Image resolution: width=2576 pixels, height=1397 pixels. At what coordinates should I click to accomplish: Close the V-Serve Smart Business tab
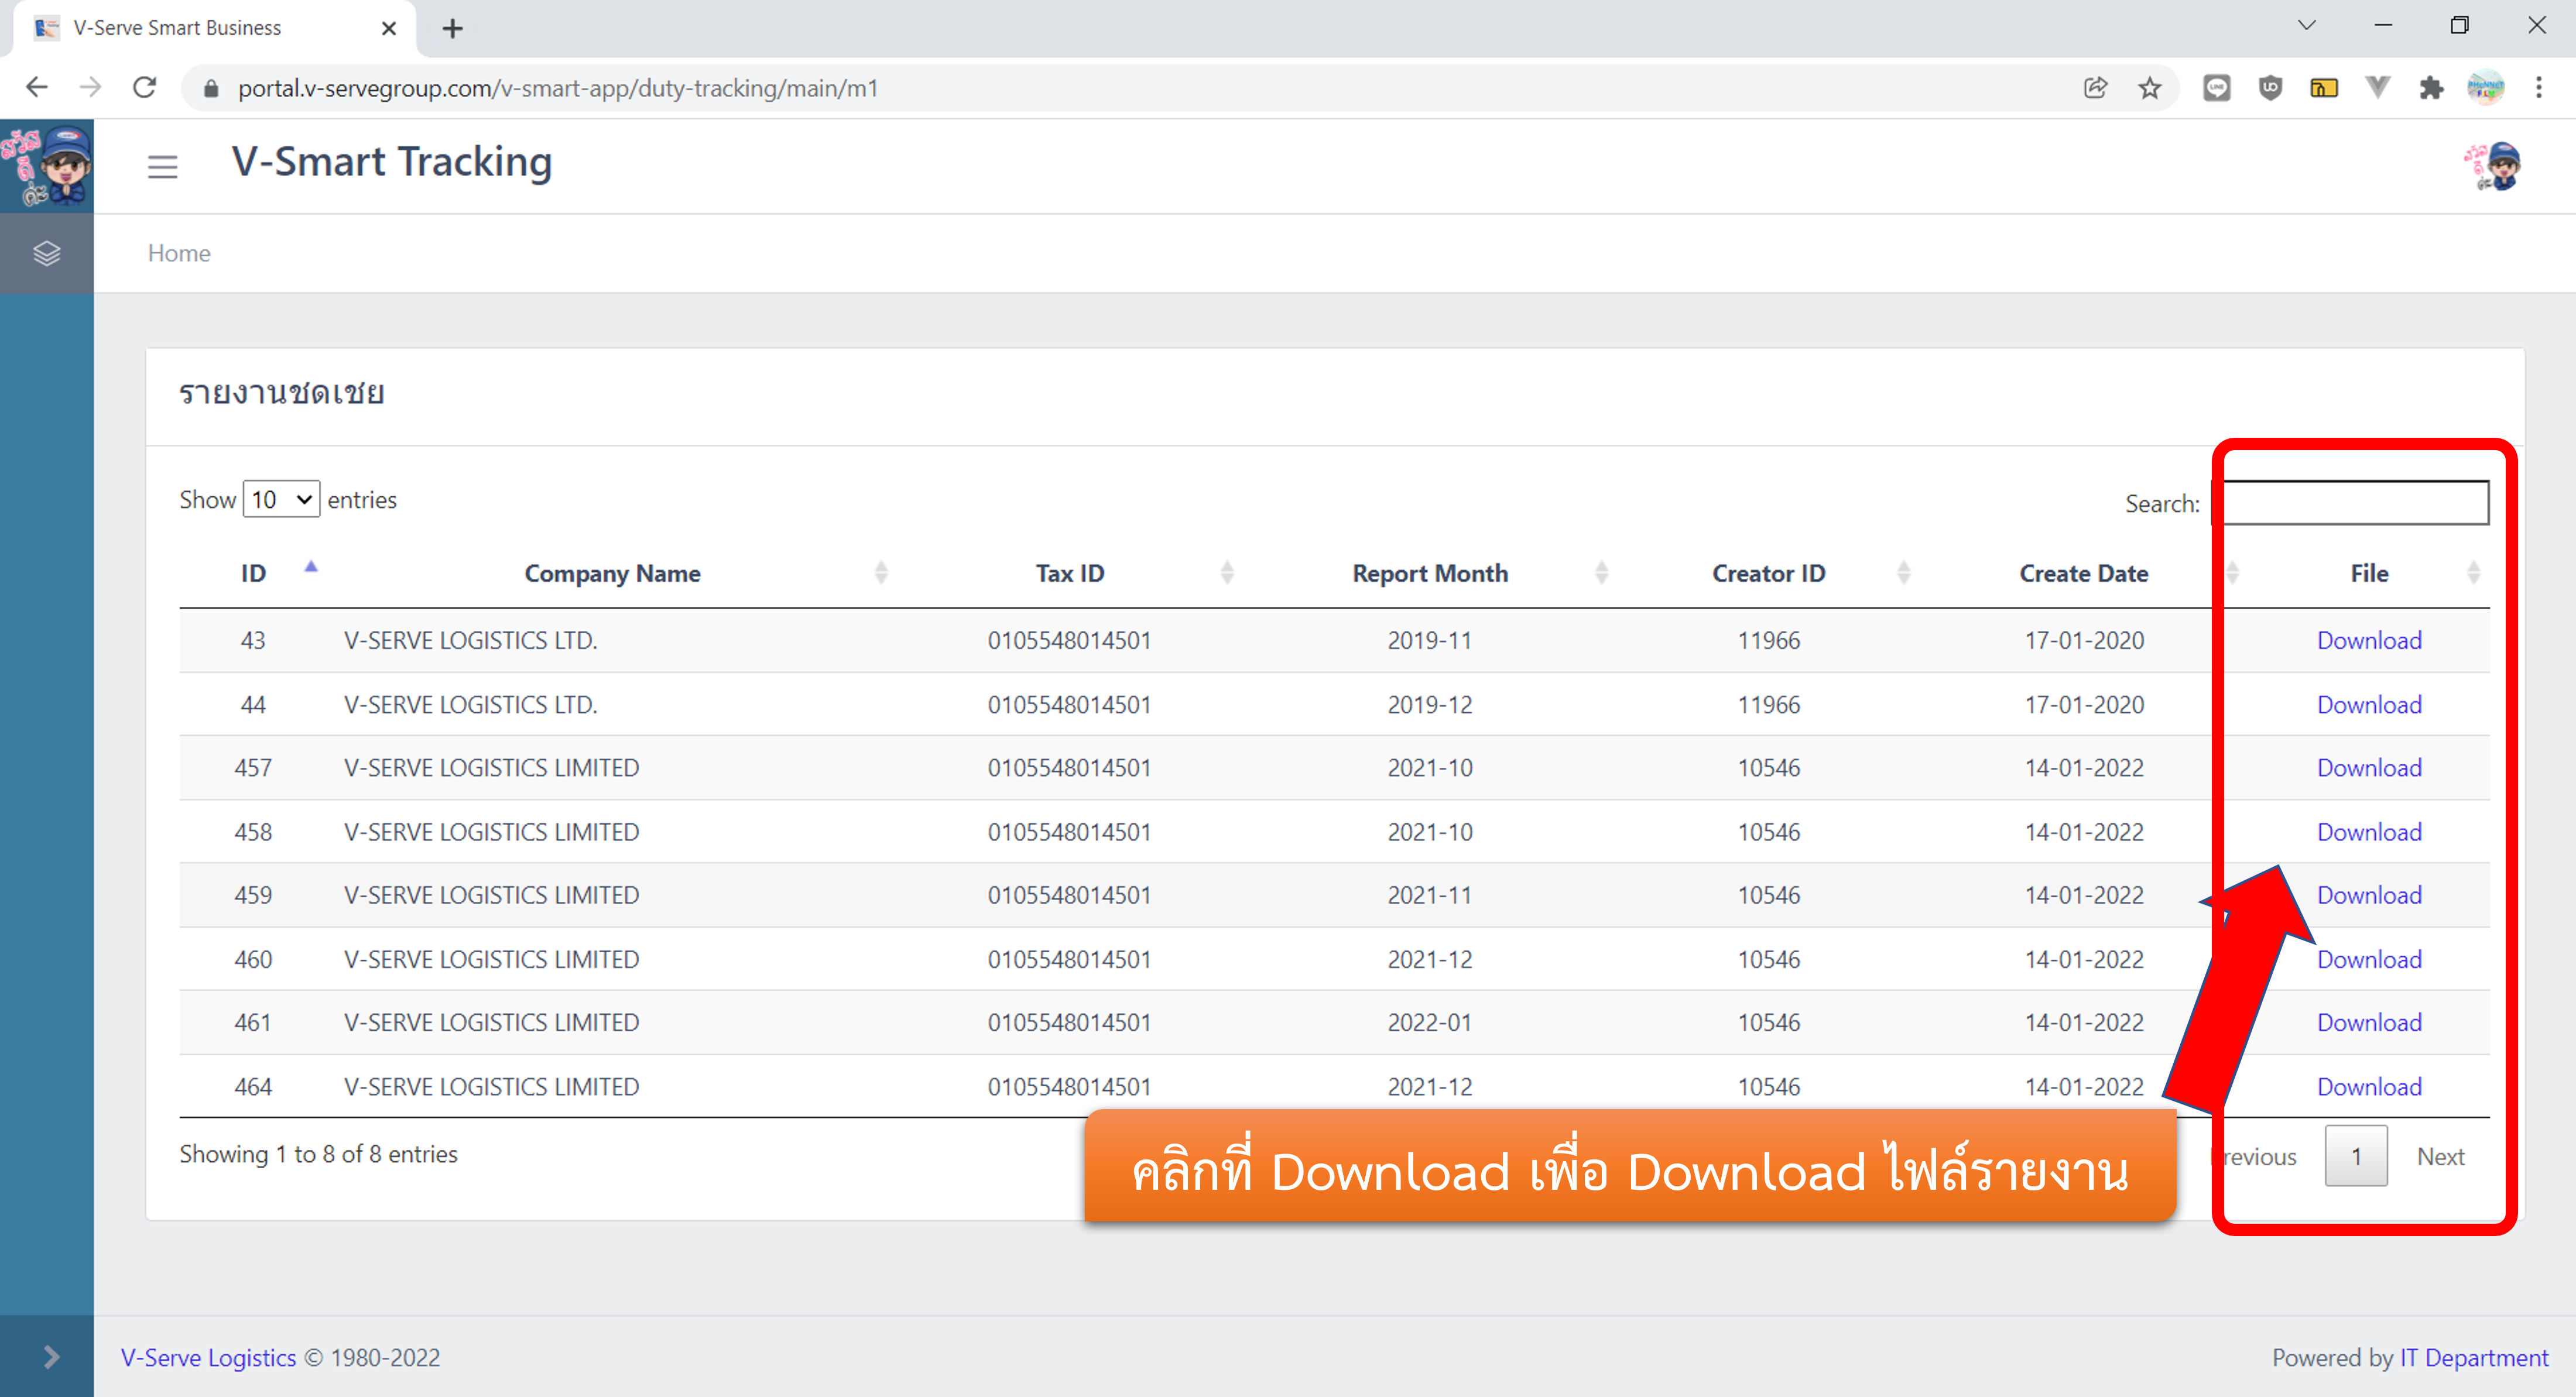click(389, 28)
